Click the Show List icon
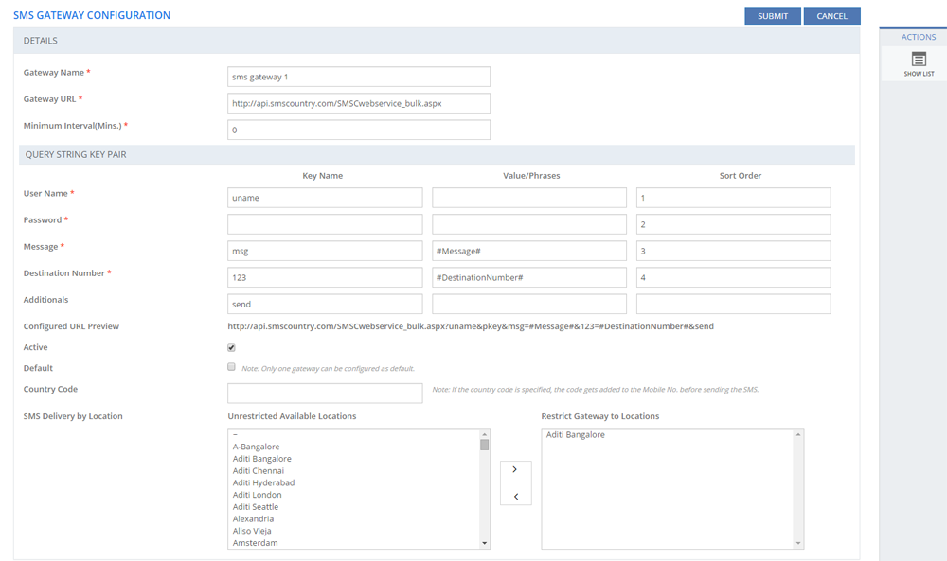Image resolution: width=947 pixels, height=561 pixels. pyautogui.click(x=918, y=60)
